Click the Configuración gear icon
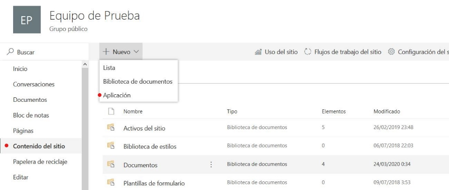The width and height of the screenshot is (449, 190). (391, 52)
